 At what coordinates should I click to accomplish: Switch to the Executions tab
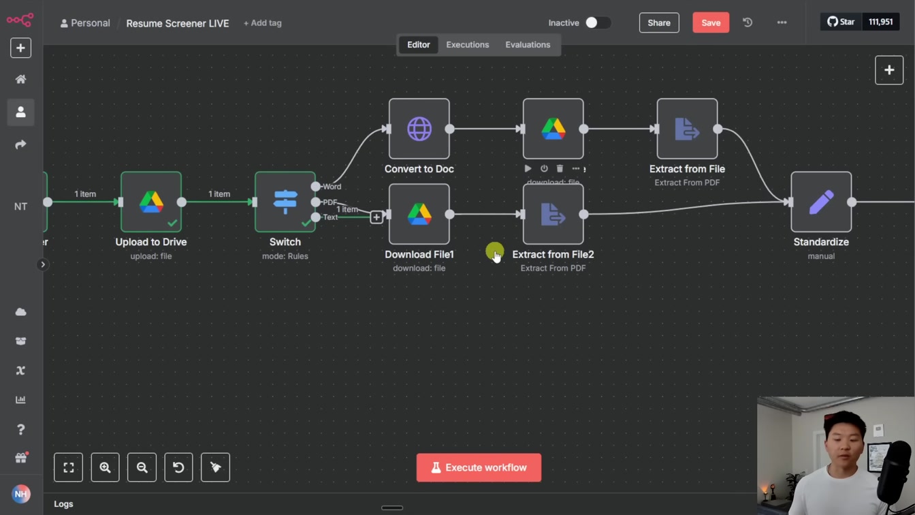tap(468, 45)
